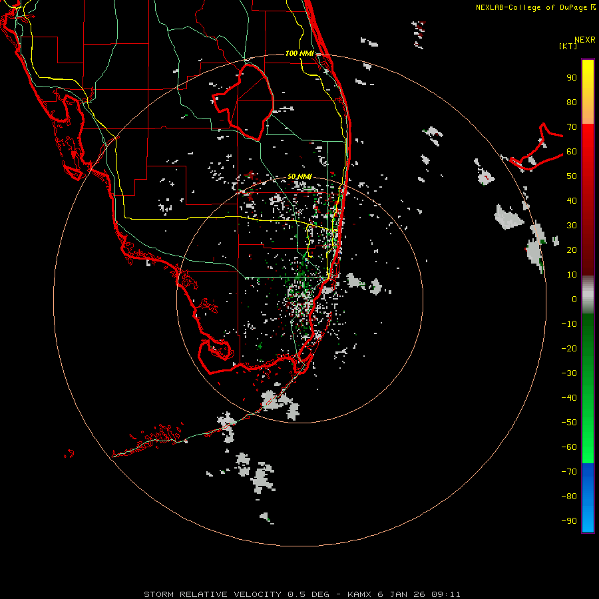Click the 30 value on velocity scale
The width and height of the screenshot is (599, 599).
(572, 226)
